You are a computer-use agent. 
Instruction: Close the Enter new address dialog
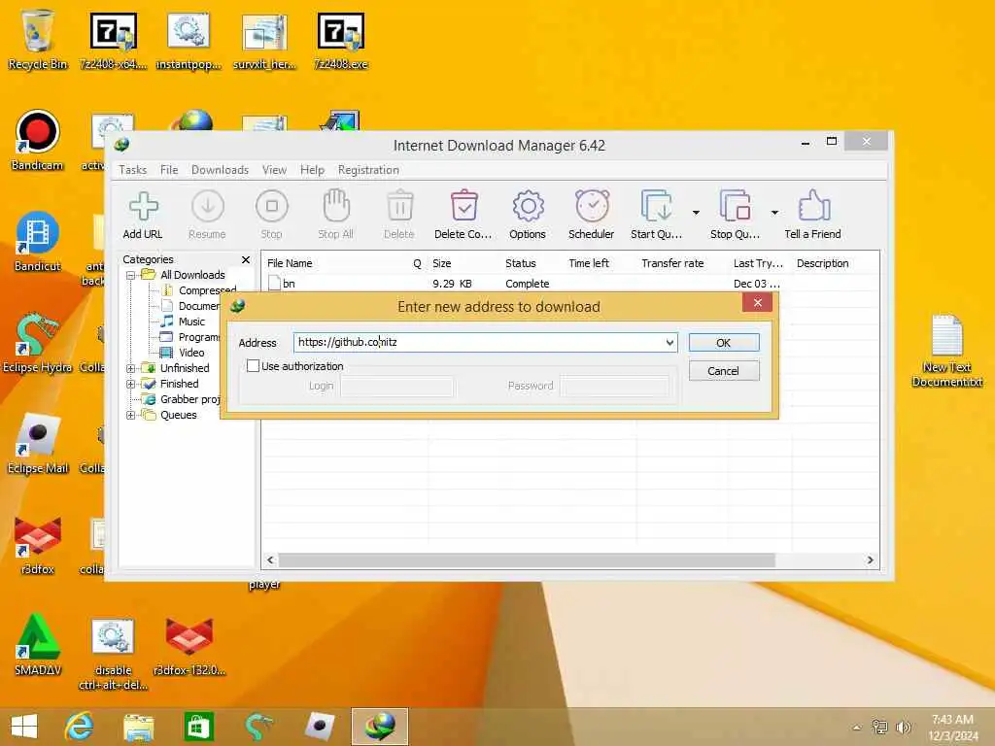pos(757,303)
